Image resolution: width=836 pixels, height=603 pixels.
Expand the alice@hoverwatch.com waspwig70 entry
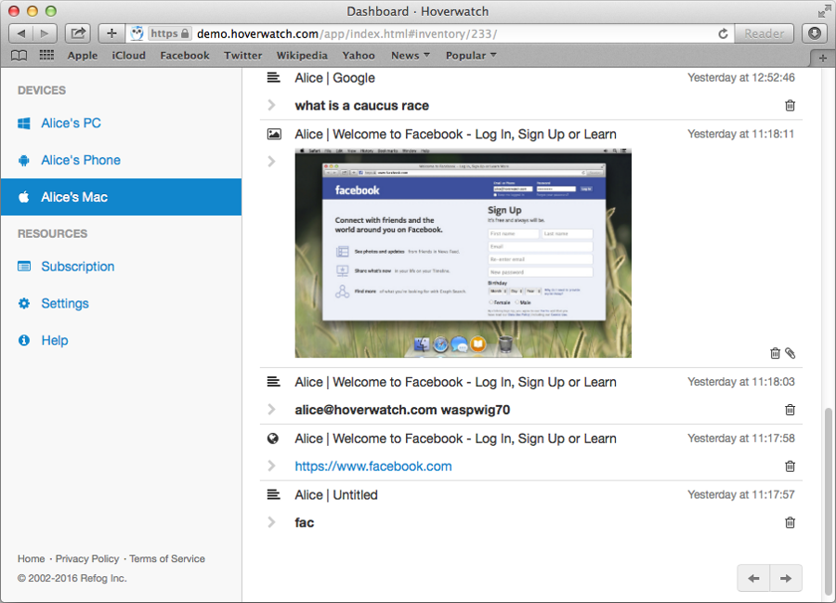(271, 409)
